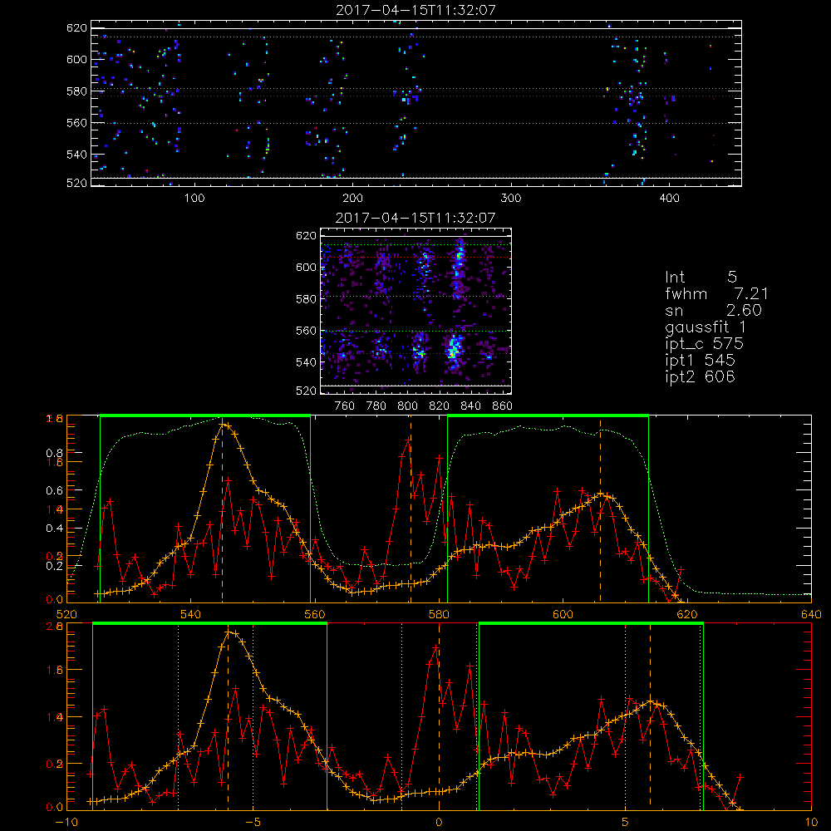Click y-axis label 600 on middle small plot
Image resolution: width=831 pixels, height=831 pixels.
pyautogui.click(x=306, y=267)
